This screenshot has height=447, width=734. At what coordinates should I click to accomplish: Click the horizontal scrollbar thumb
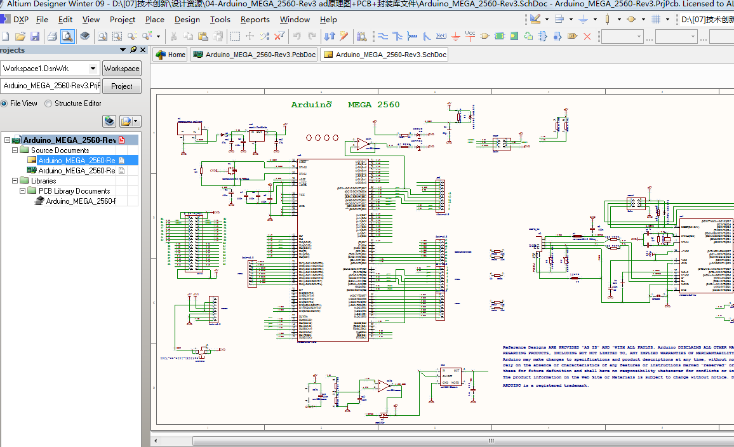(491, 441)
